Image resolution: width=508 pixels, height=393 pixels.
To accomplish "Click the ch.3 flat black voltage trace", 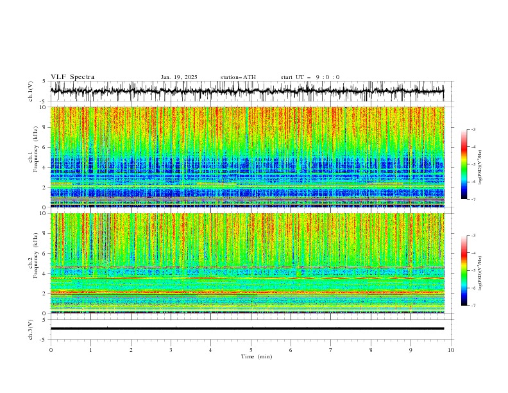I will (247, 329).
